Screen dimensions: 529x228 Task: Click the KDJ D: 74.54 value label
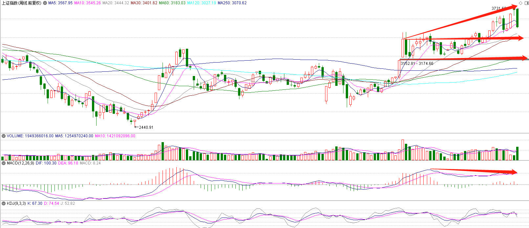click(x=52, y=203)
